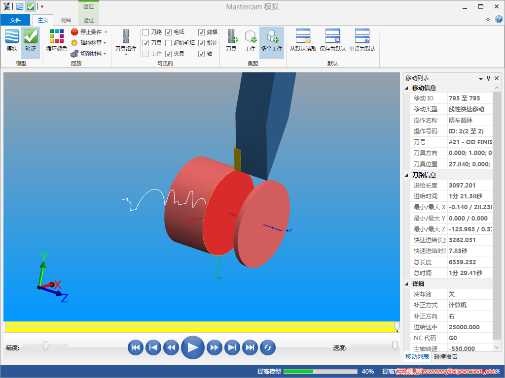Collapse the ribbon with the chevron
This screenshot has height=378, width=505.
(488, 20)
